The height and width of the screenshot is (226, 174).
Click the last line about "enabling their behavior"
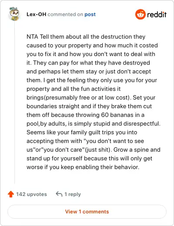click(x=83, y=167)
